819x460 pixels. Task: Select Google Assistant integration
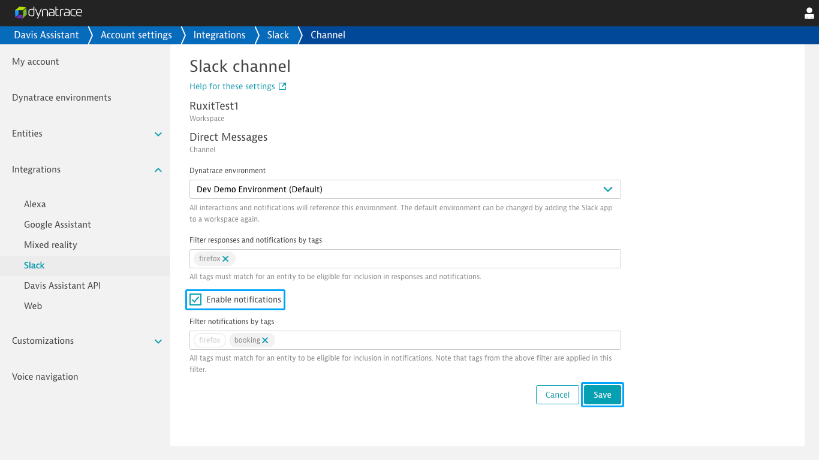58,225
